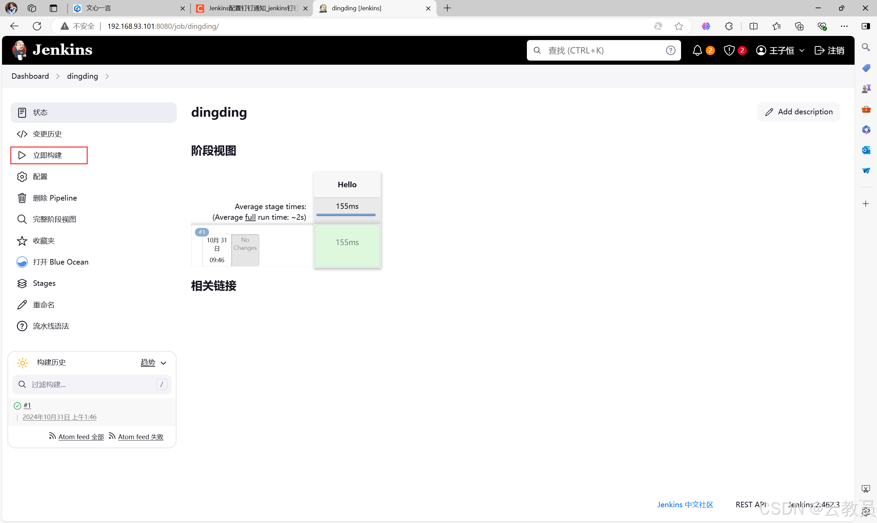This screenshot has height=523, width=877.
Task: Open the Outlook icon in Edge sidebar
Action: coord(866,150)
